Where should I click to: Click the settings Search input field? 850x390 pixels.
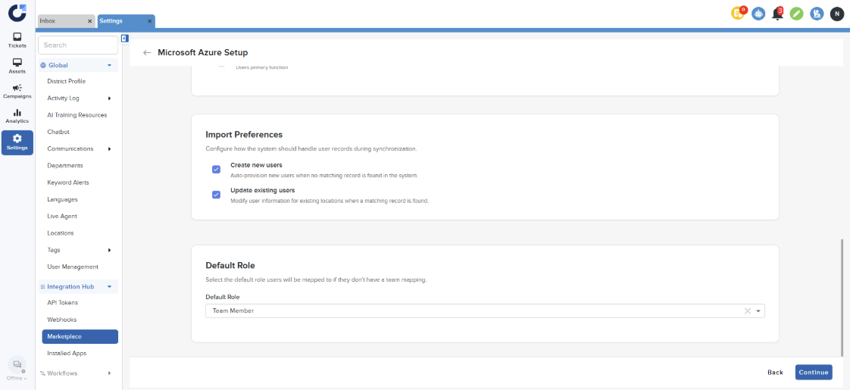(78, 45)
